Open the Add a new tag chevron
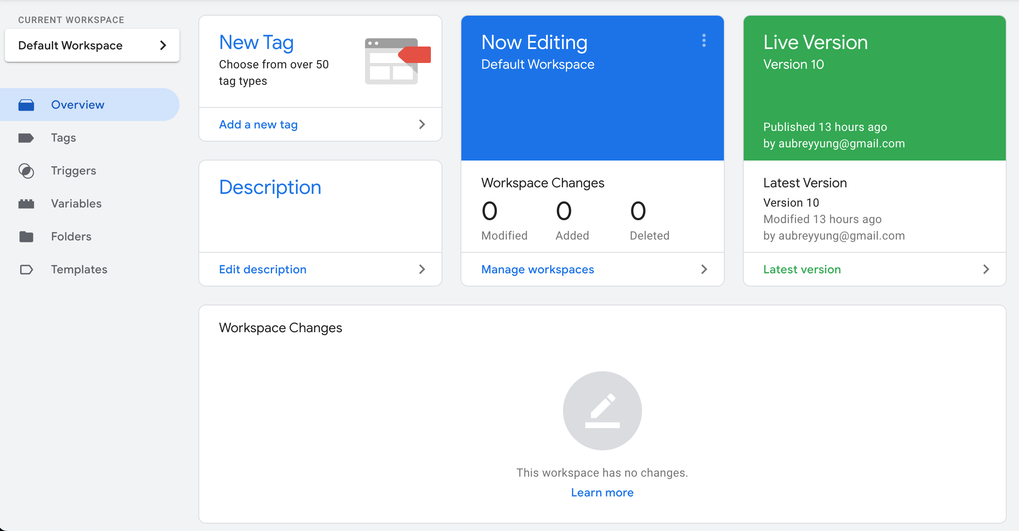 (x=422, y=124)
